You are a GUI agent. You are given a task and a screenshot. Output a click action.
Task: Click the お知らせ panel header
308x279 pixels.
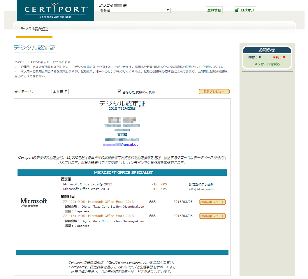pos(267,50)
